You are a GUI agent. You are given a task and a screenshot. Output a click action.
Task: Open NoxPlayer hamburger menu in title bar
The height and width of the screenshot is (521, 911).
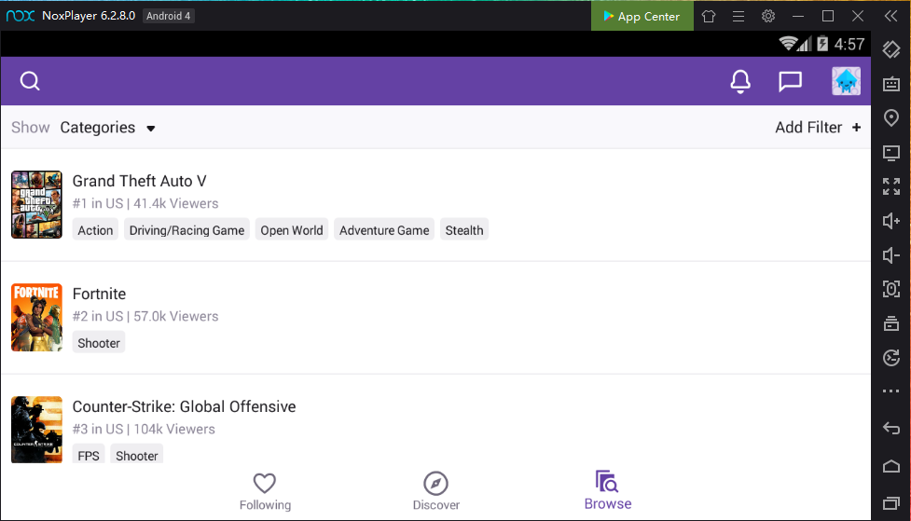[738, 16]
